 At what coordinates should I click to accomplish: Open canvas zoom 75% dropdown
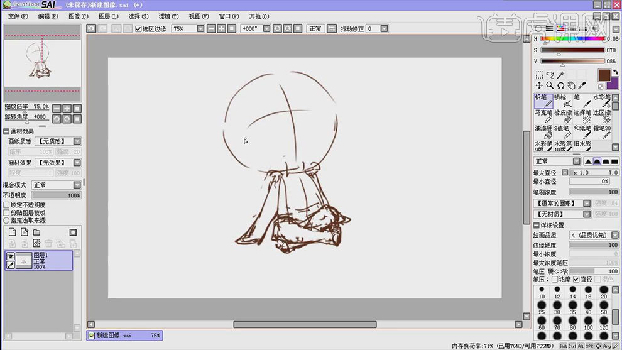pyautogui.click(x=200, y=28)
